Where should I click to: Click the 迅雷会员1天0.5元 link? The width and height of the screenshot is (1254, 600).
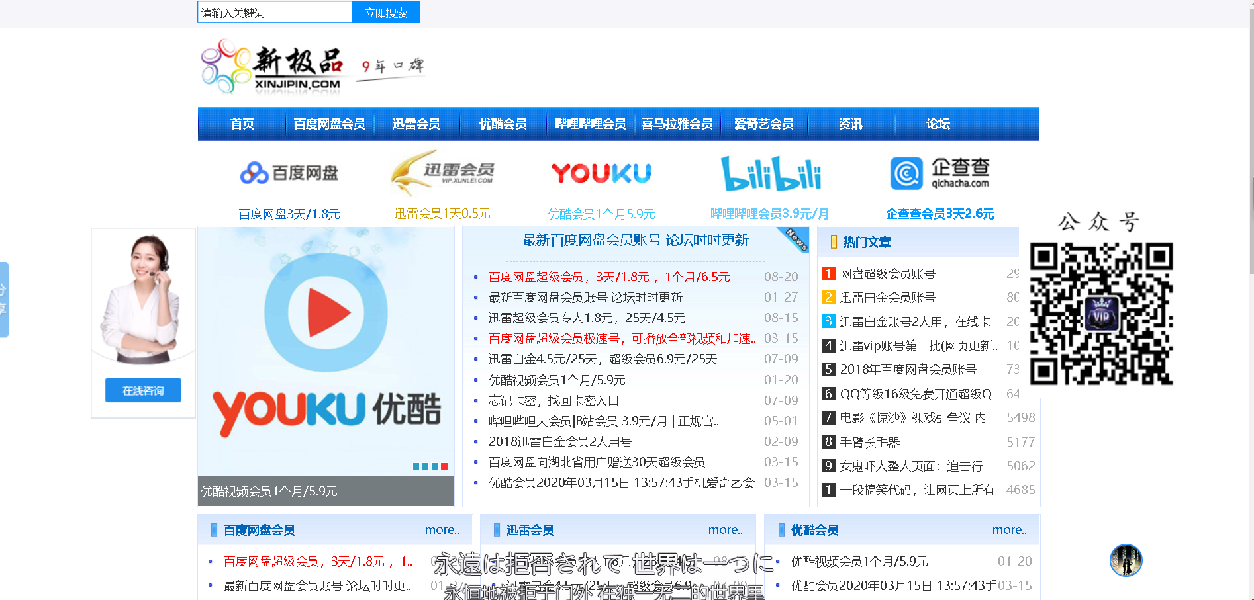point(442,213)
